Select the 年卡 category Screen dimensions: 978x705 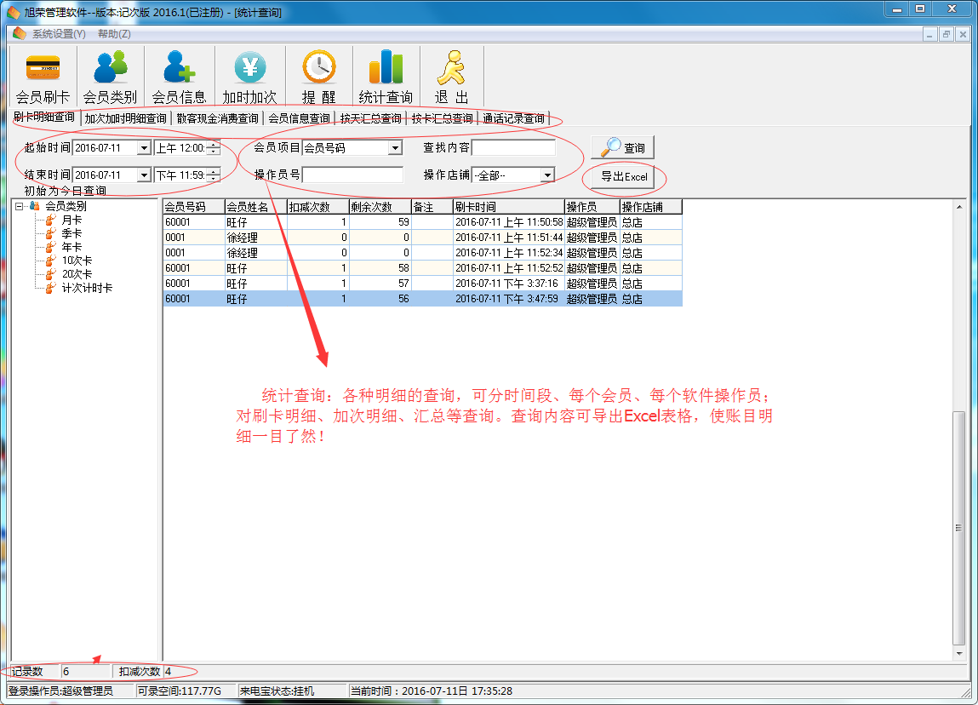click(x=71, y=248)
